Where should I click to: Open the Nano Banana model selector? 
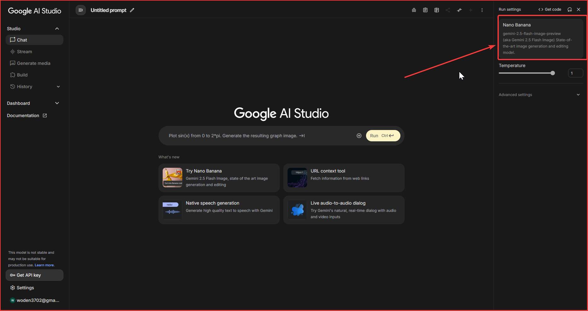click(541, 39)
